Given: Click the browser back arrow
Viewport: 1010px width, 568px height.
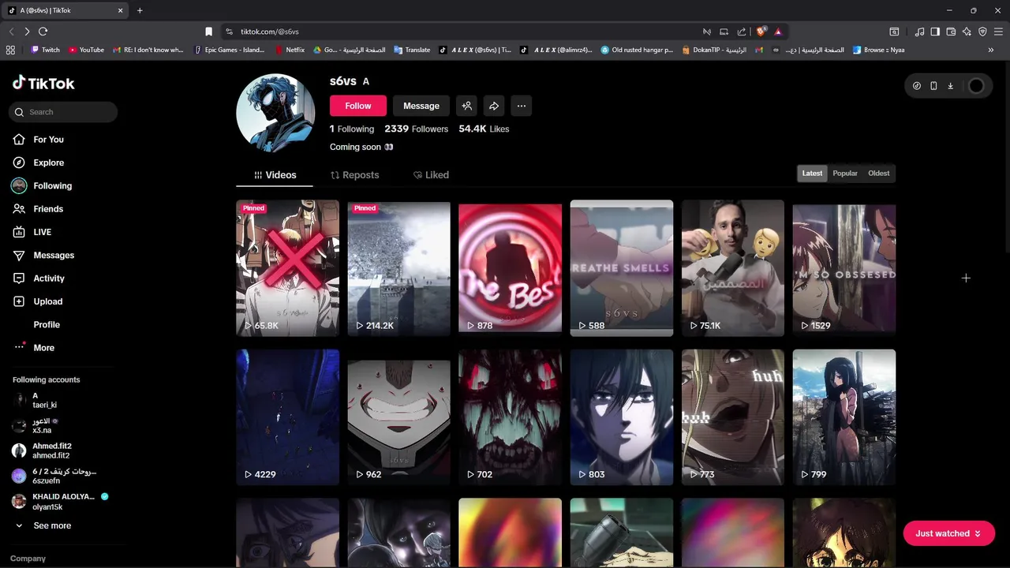Looking at the screenshot, I should [x=11, y=32].
